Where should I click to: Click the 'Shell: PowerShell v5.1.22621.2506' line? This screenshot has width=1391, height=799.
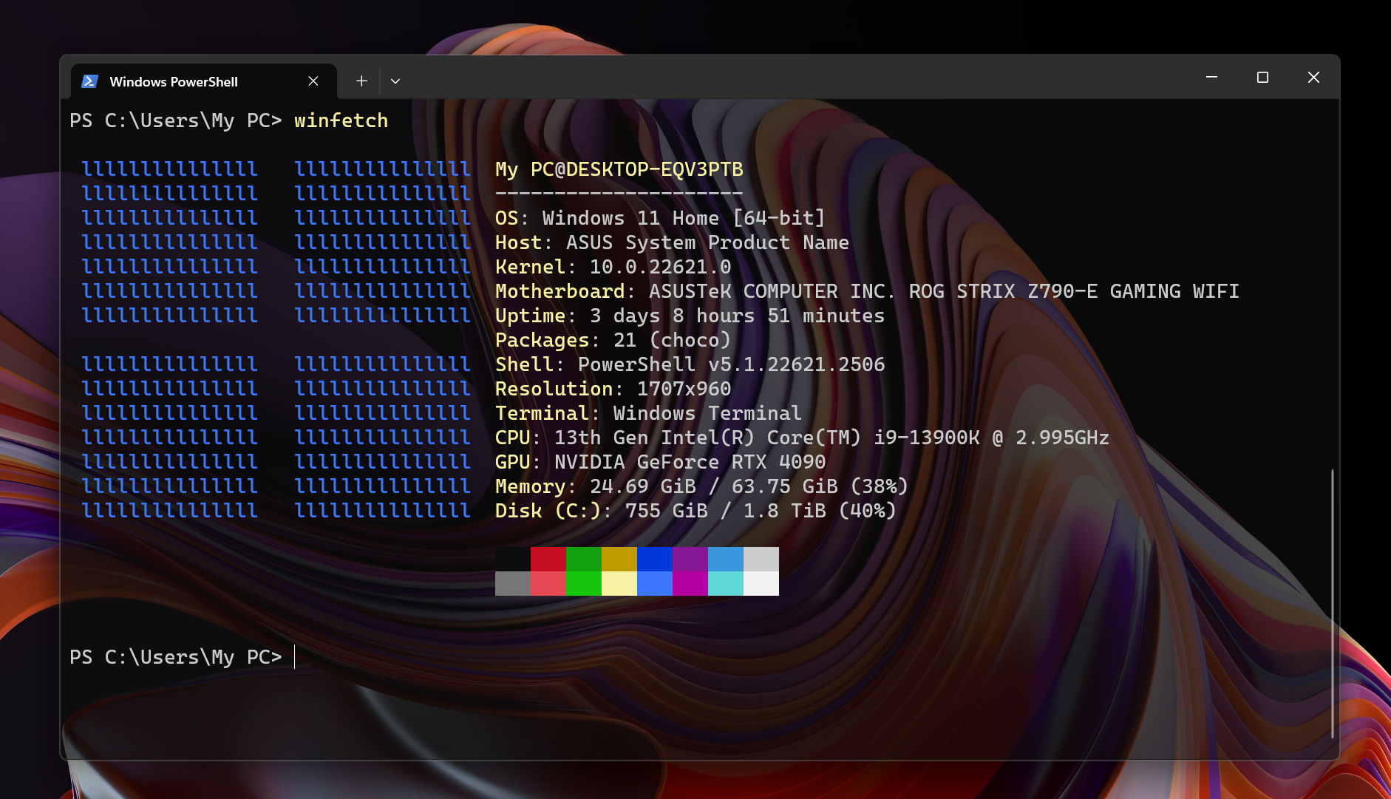(x=690, y=364)
